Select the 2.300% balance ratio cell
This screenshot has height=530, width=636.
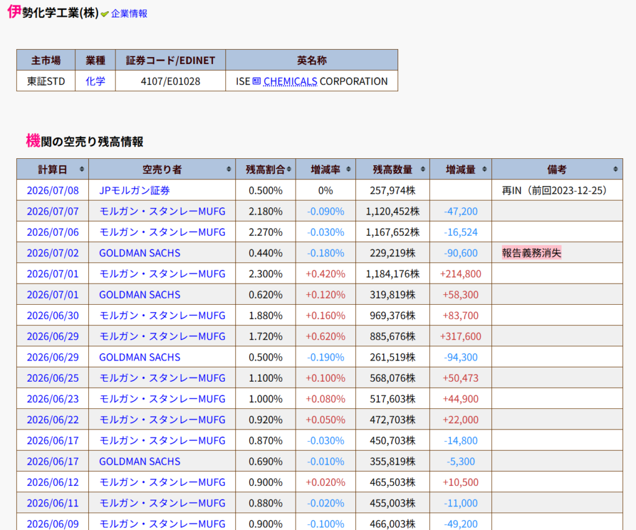pos(266,274)
